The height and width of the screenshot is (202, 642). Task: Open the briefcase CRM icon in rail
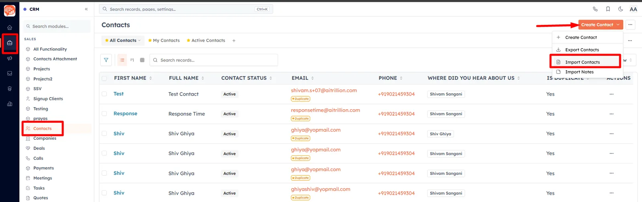point(10,43)
